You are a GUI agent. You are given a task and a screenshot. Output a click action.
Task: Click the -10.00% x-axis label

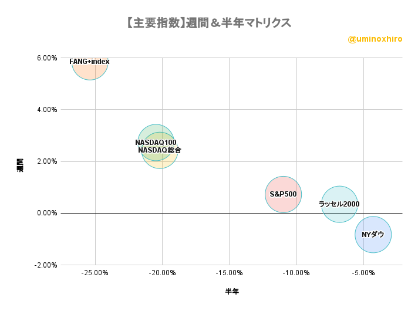click(x=296, y=273)
